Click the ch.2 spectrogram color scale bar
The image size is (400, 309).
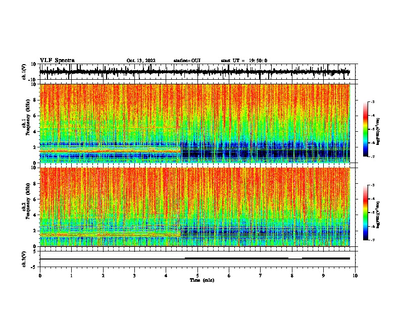[365, 213]
